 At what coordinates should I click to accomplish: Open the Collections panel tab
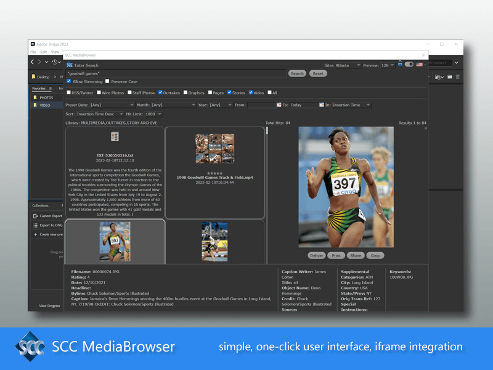(40, 205)
